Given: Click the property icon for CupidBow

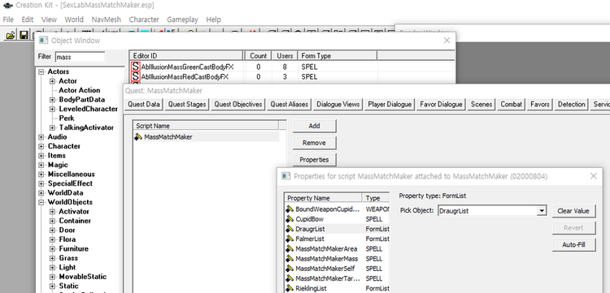Looking at the screenshot, I should coord(290,219).
